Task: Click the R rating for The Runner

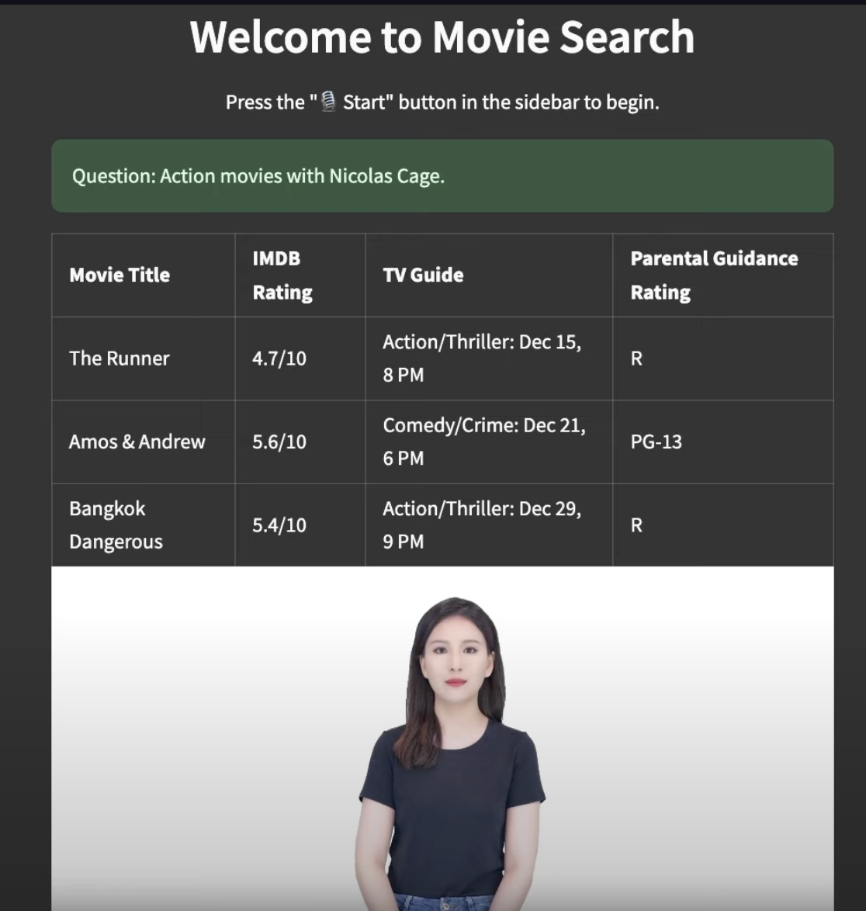Action: tap(723, 359)
